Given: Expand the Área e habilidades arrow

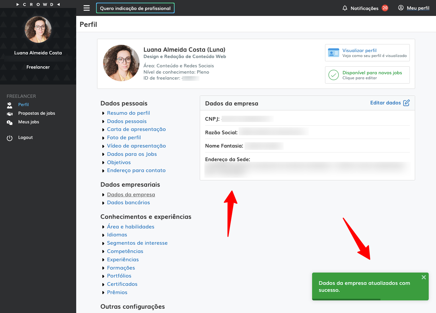Looking at the screenshot, I should [x=103, y=227].
